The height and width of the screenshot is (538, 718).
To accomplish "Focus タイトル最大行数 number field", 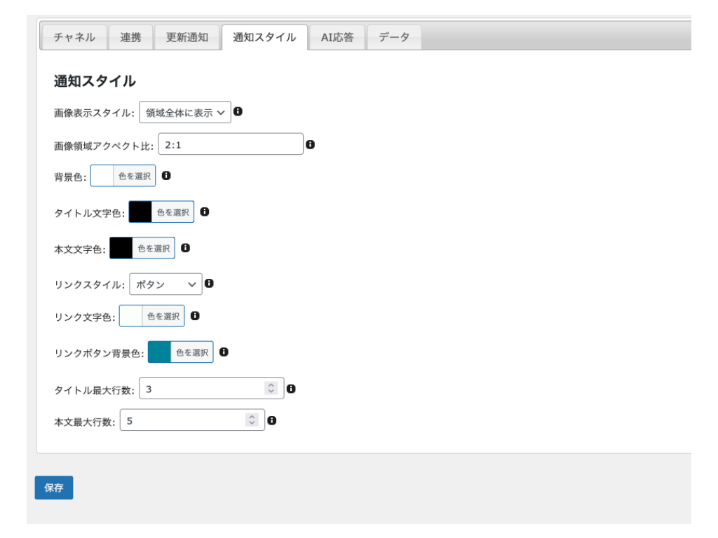I will [212, 388].
